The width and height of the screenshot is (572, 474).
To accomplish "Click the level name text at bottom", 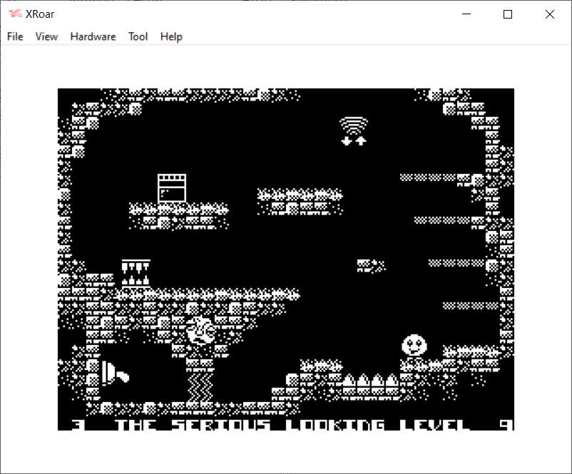I will click(x=292, y=425).
